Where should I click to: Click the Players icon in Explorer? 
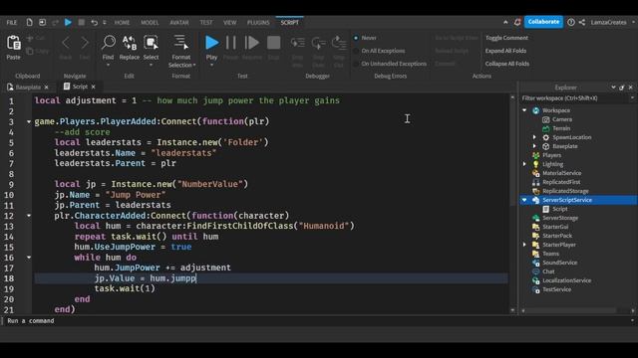[536, 155]
